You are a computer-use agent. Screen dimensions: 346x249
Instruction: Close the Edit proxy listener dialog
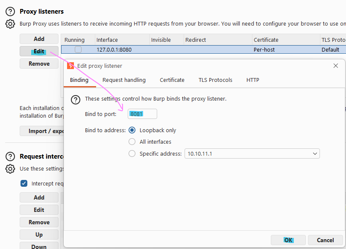pyautogui.click(x=336, y=66)
